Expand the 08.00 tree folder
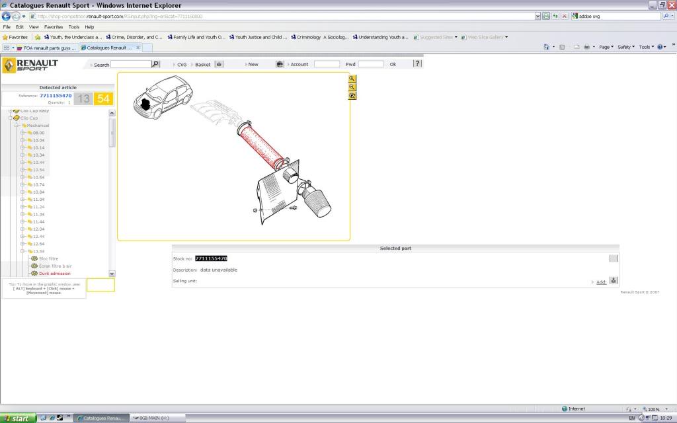The width and height of the screenshot is (677, 423). [x=22, y=133]
